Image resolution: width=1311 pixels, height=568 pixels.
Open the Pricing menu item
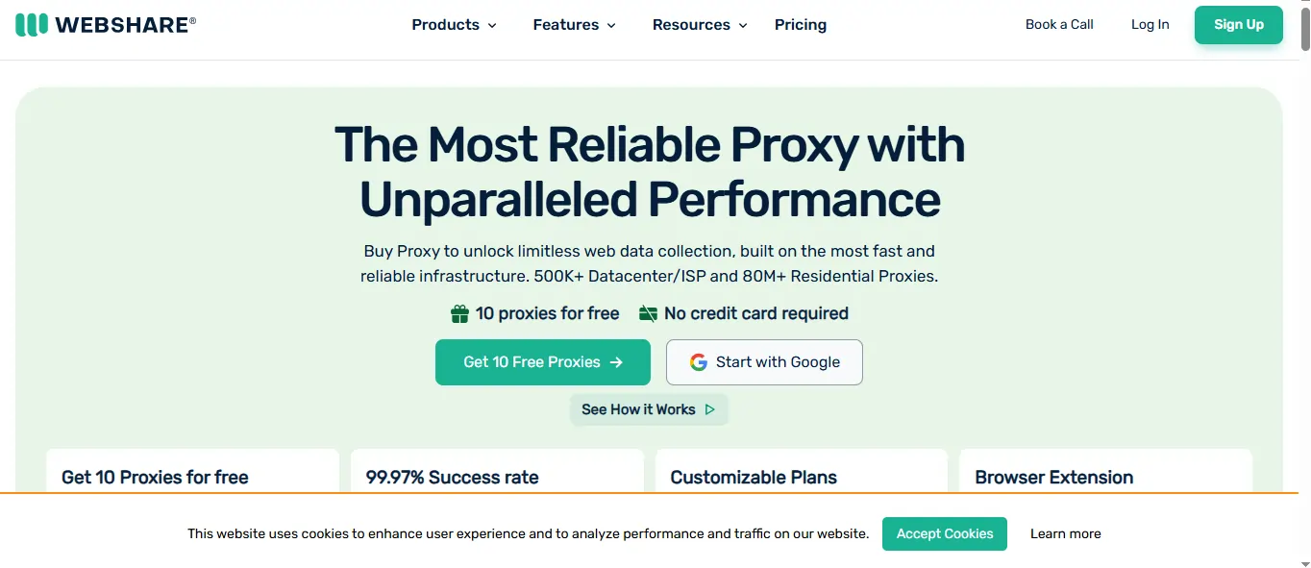pyautogui.click(x=800, y=25)
